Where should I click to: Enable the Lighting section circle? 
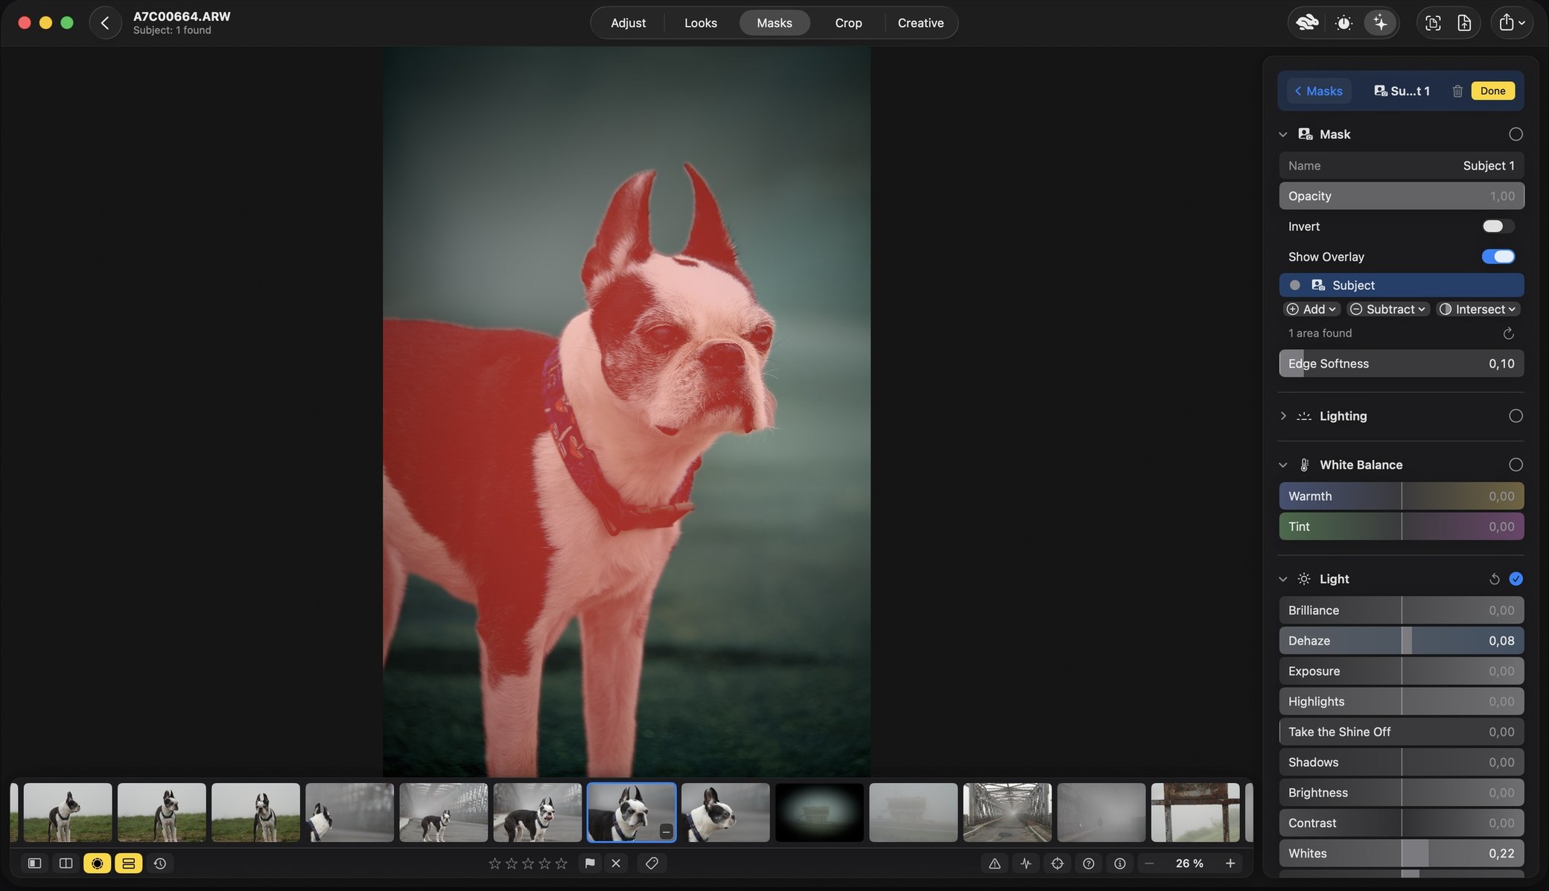tap(1515, 416)
